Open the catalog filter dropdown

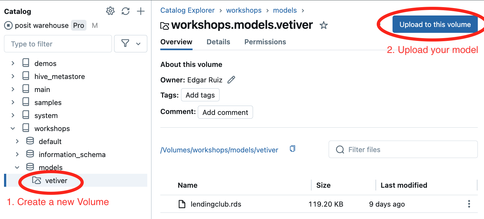(131, 44)
